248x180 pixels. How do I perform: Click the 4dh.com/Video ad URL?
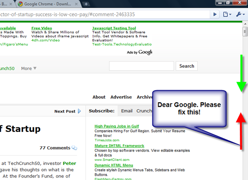pos(46,40)
